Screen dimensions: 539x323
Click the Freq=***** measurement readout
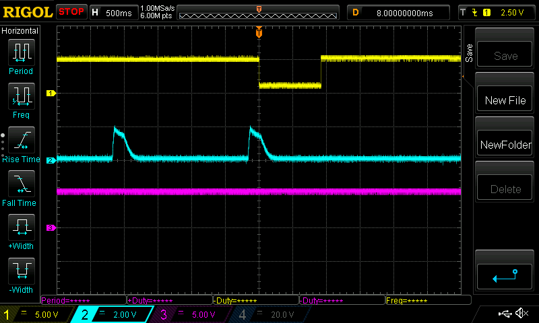coord(407,301)
